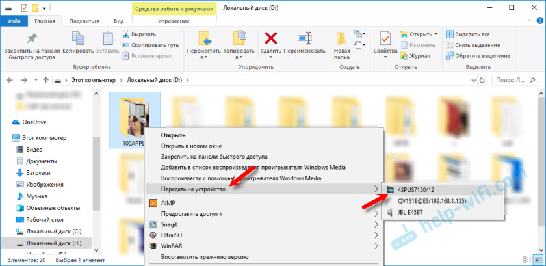This screenshot has width=546, height=266.
Task: Go up one folder level
Action: pos(45,80)
